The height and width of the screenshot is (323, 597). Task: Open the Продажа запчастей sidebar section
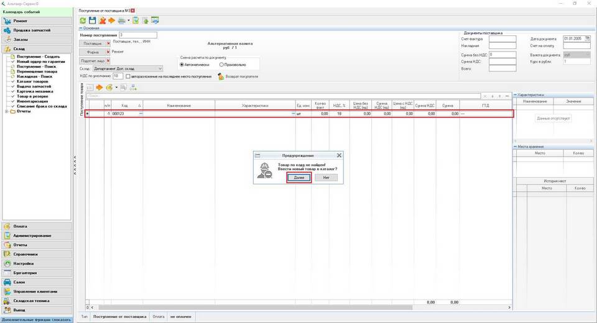point(36,30)
